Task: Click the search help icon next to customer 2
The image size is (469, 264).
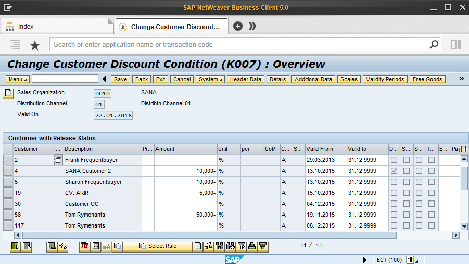Action: point(59,160)
